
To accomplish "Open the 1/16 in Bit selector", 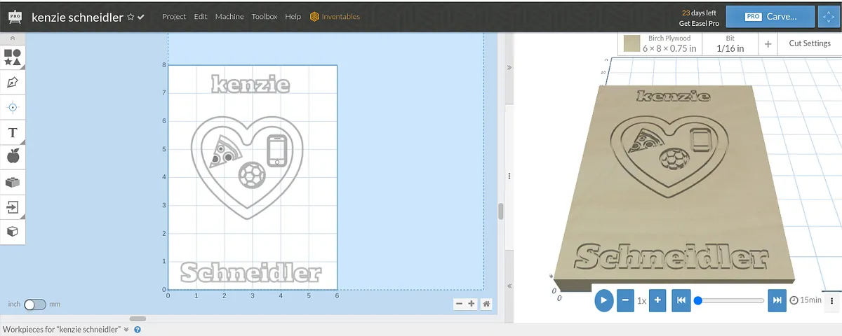I will 730,43.
